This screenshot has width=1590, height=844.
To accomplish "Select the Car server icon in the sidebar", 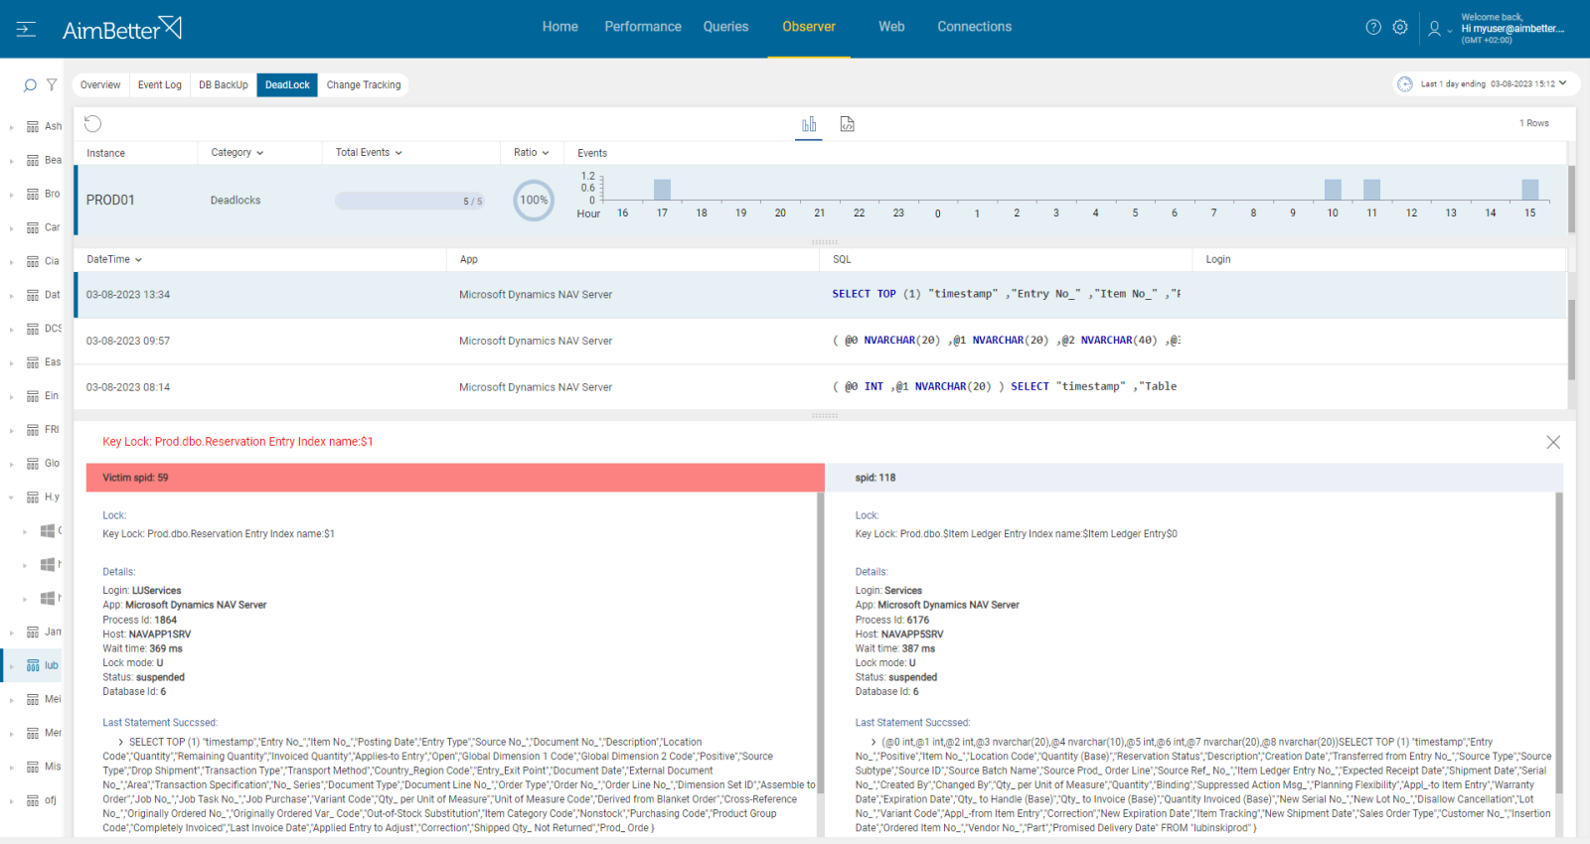I will click(x=33, y=228).
